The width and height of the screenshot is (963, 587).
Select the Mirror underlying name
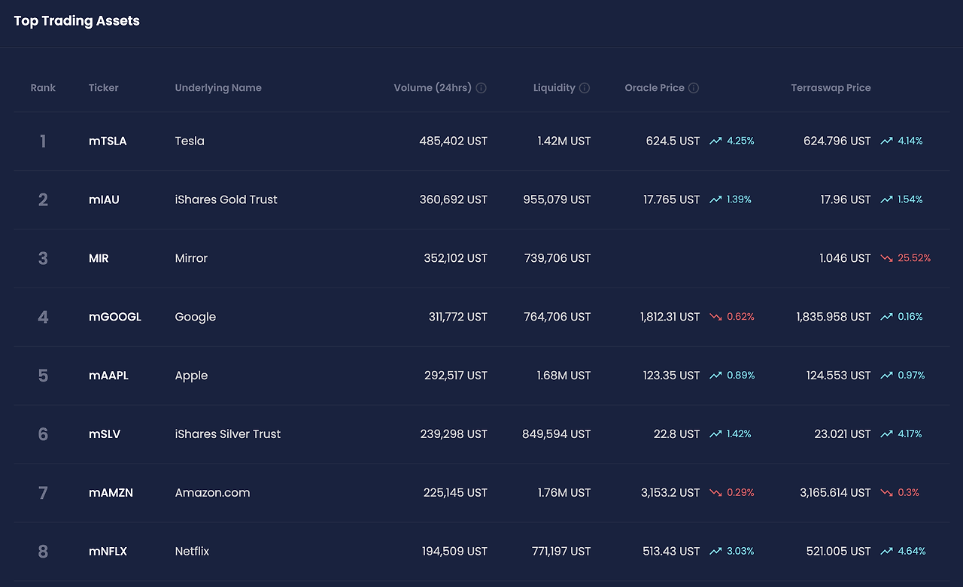coord(191,258)
